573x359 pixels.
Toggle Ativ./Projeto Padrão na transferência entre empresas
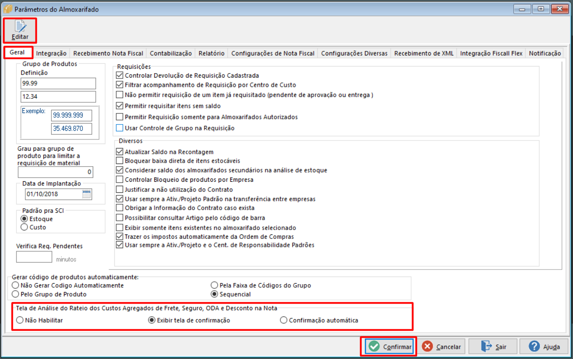click(x=119, y=199)
